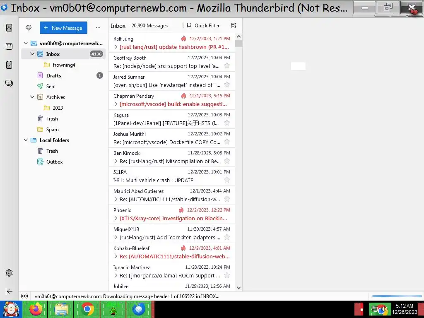Screen dimensions: 424x318
Task: Launch Firefox from the taskbar
Action: pos(36,309)
